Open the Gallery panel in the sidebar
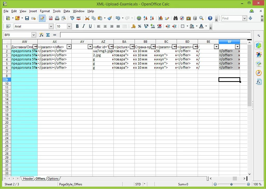Image resolution: width=266 pixels, height=189 pixels. [258, 64]
